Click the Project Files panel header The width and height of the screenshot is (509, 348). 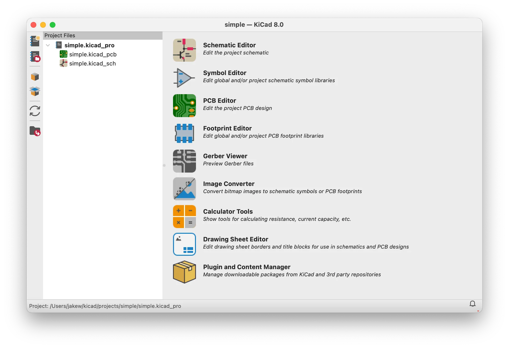tap(103, 35)
